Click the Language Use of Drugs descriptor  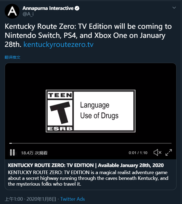pos(99,110)
